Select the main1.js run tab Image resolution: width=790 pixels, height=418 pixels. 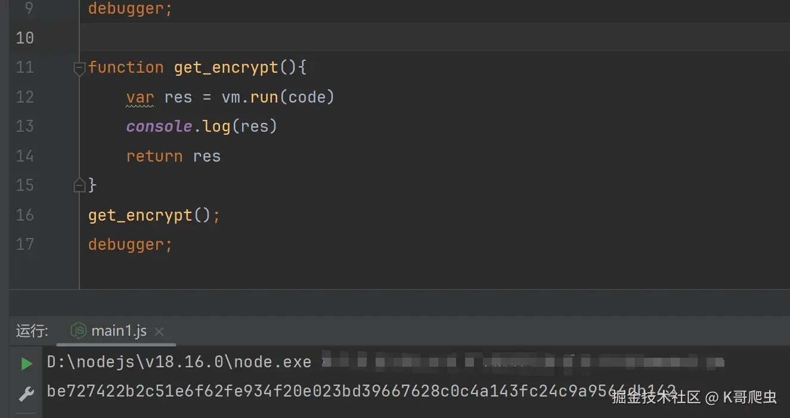[x=118, y=331]
